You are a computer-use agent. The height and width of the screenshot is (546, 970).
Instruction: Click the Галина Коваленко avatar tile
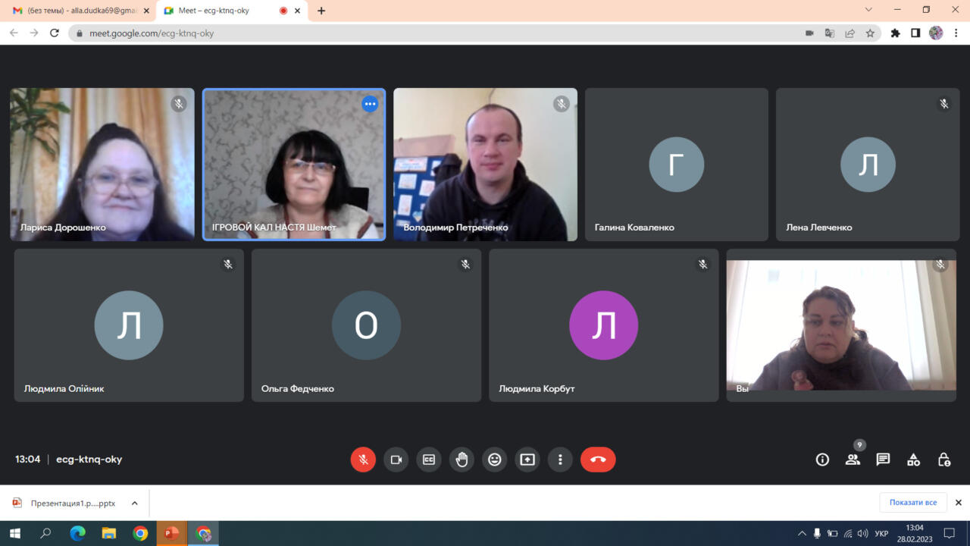coord(677,165)
